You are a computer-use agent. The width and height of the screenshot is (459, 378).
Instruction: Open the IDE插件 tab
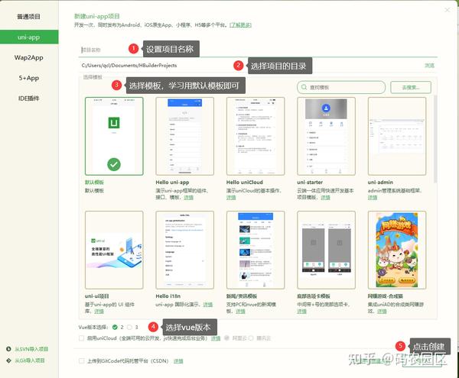point(29,99)
